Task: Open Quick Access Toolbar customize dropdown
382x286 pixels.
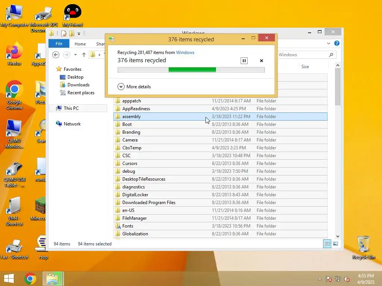Action: coord(79,34)
